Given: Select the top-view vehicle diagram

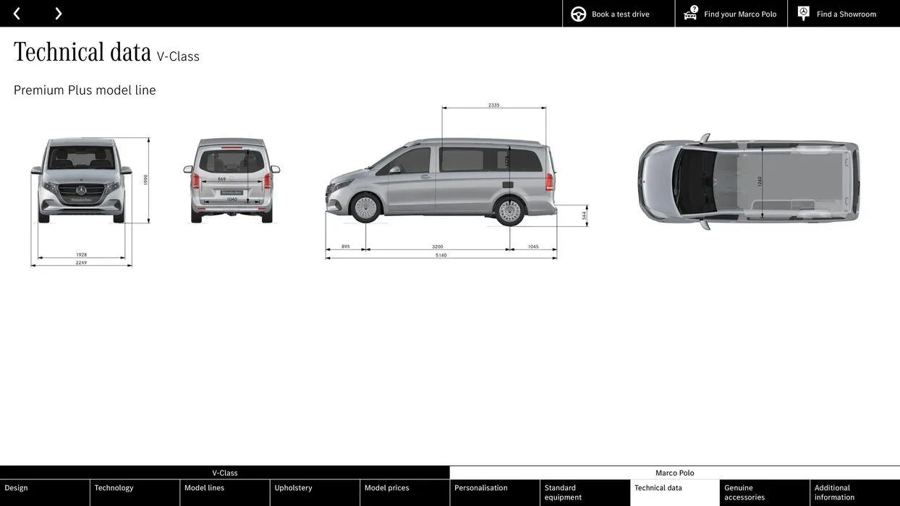Looking at the screenshot, I should tap(749, 179).
